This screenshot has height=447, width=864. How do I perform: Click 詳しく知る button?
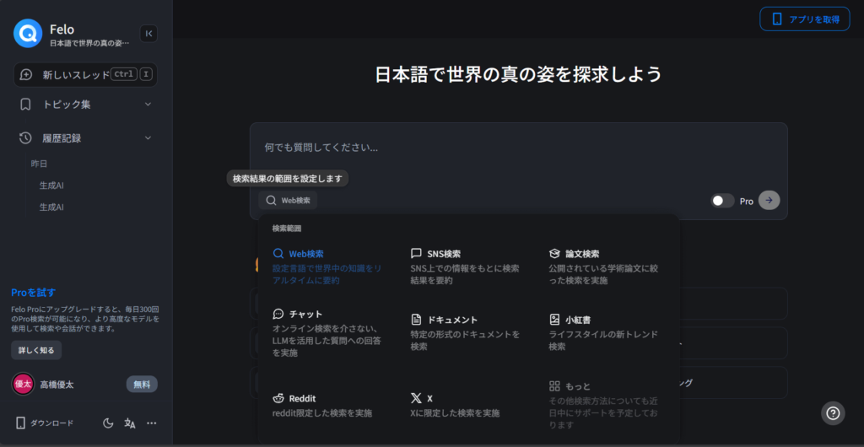click(x=36, y=350)
